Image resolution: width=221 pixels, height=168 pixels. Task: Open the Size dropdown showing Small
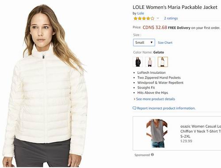(x=144, y=42)
